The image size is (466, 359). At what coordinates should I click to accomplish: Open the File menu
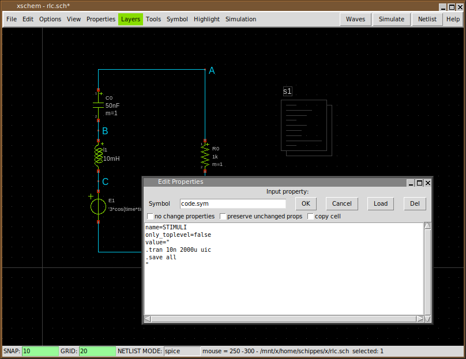pyautogui.click(x=12, y=19)
